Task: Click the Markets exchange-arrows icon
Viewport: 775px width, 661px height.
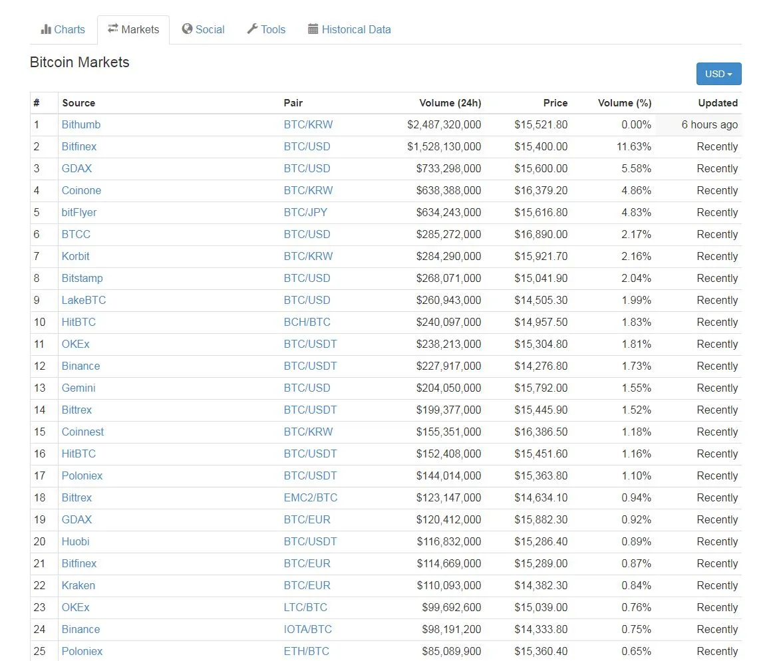Action: point(113,28)
